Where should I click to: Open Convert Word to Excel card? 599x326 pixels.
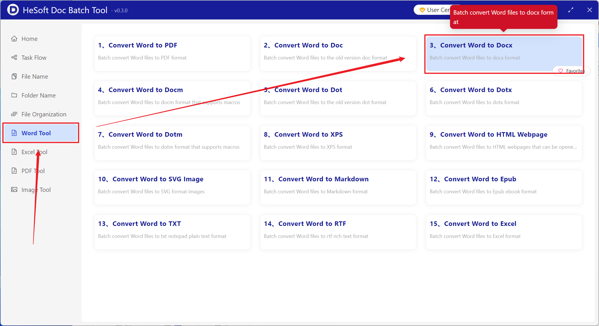[x=504, y=232]
